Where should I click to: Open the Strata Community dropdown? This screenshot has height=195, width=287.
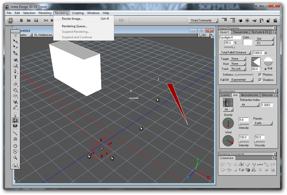click(x=204, y=20)
